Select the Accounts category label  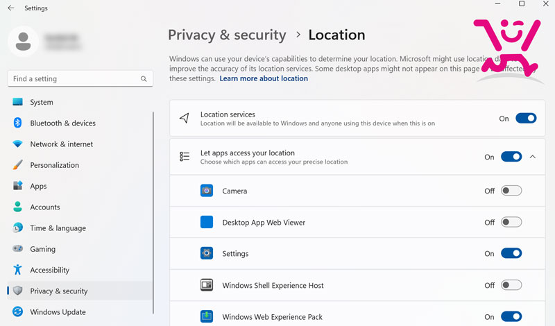tap(45, 207)
